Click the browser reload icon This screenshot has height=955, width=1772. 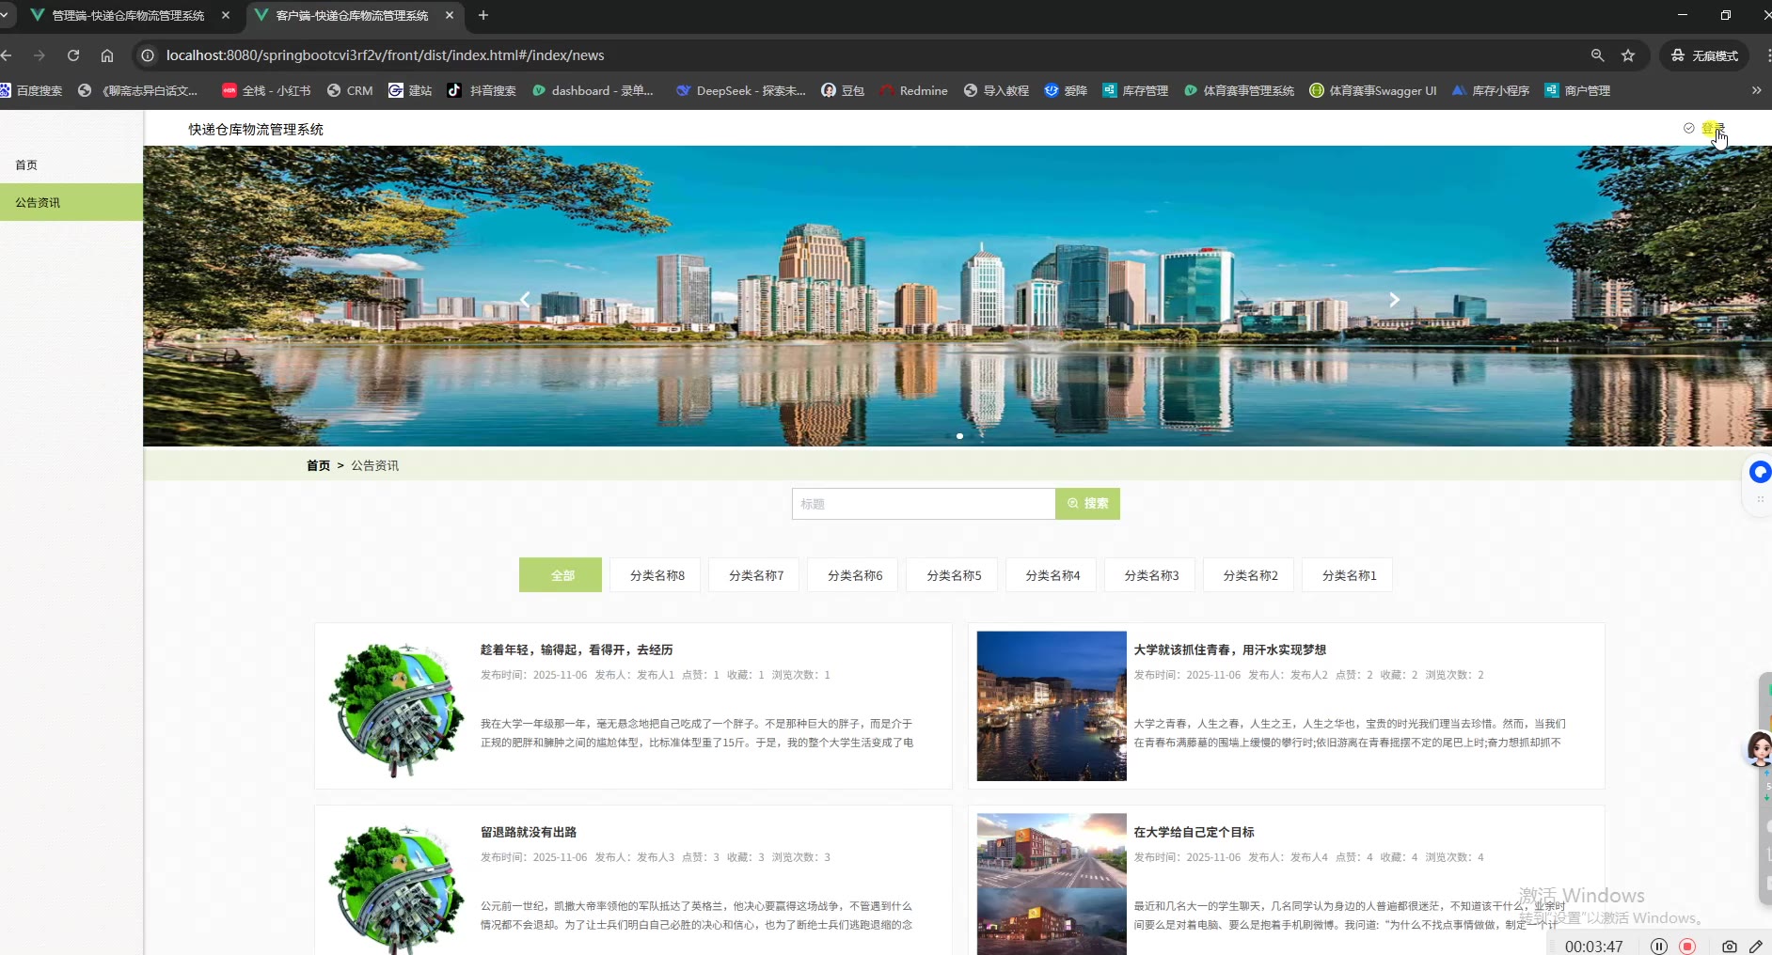(73, 55)
